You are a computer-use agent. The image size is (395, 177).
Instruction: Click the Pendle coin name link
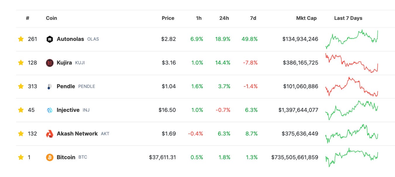[x=66, y=86]
